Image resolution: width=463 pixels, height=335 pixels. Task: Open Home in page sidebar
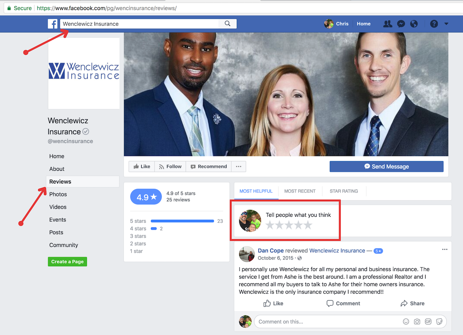click(x=57, y=156)
